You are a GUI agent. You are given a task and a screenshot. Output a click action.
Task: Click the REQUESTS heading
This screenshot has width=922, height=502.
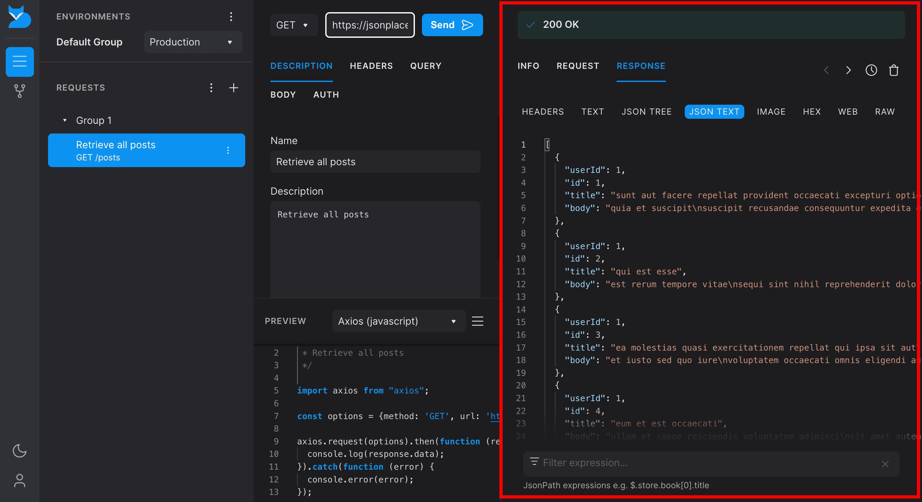[81, 88]
